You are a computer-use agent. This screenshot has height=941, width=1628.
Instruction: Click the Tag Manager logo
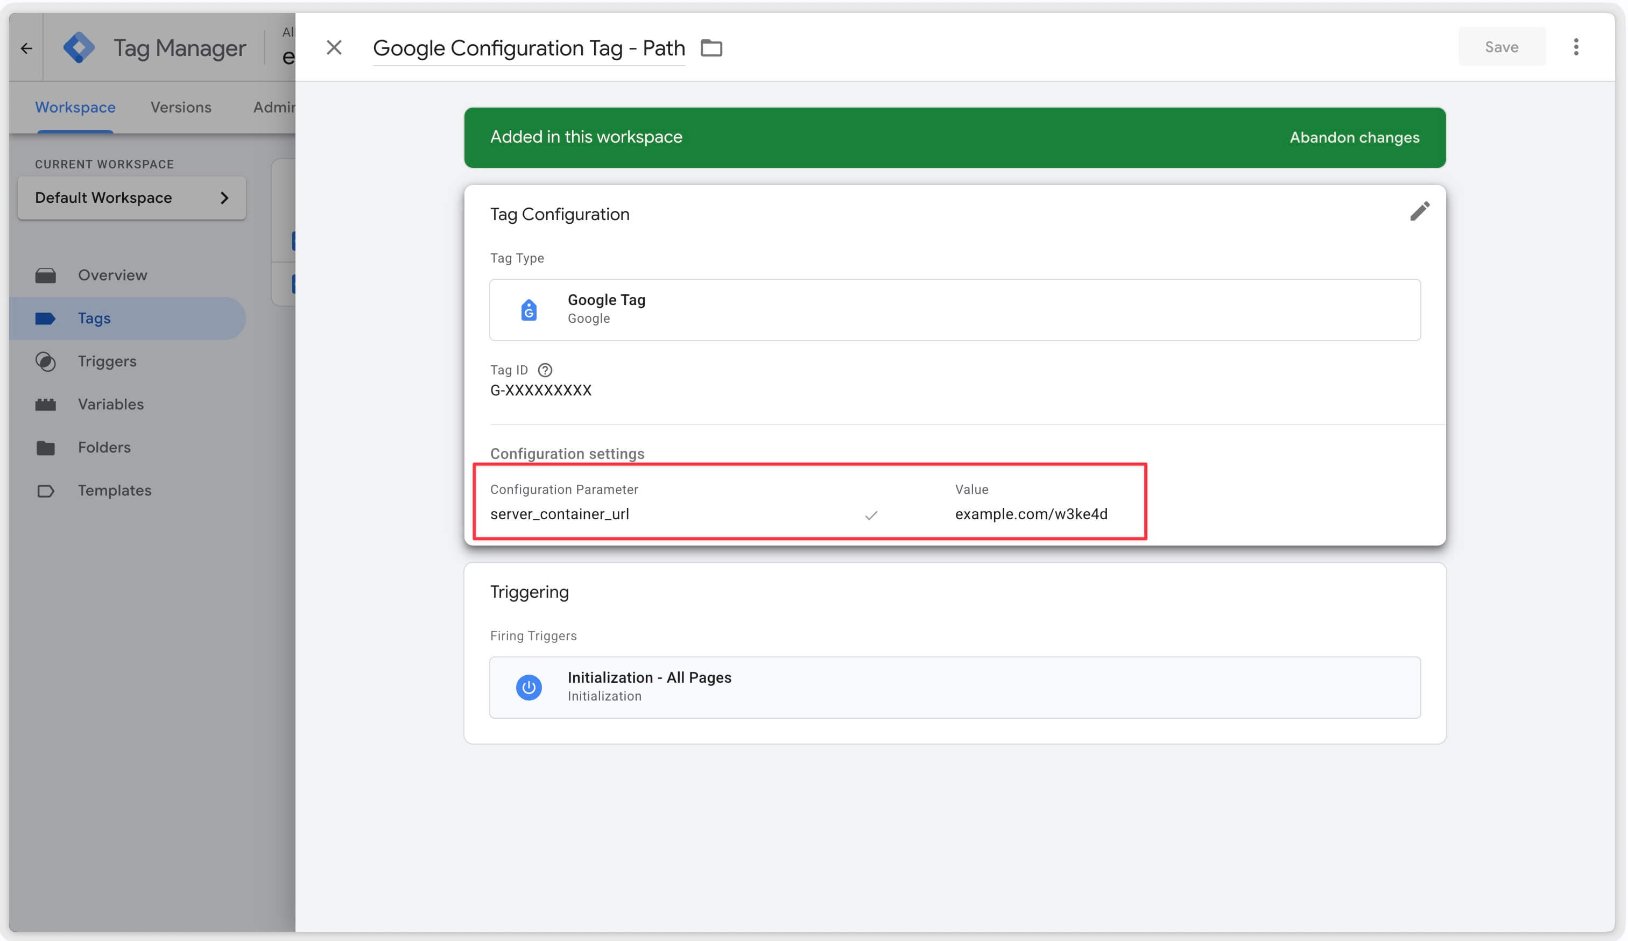coord(79,48)
